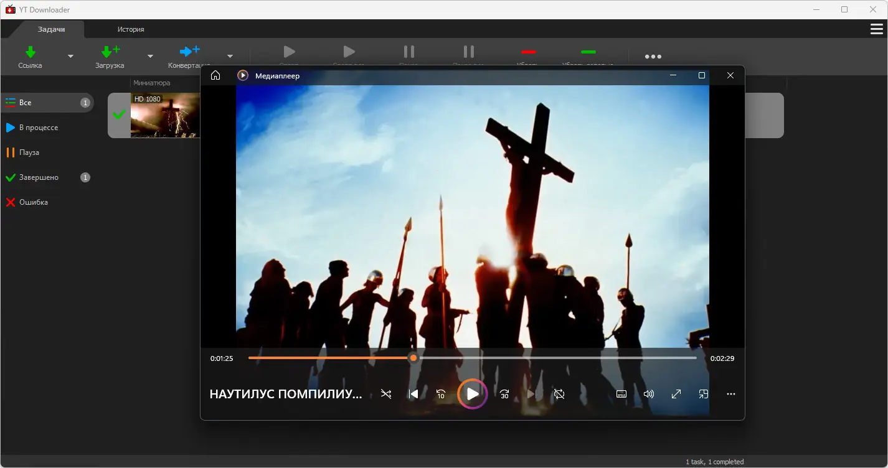Enable mini player view

pos(704,394)
